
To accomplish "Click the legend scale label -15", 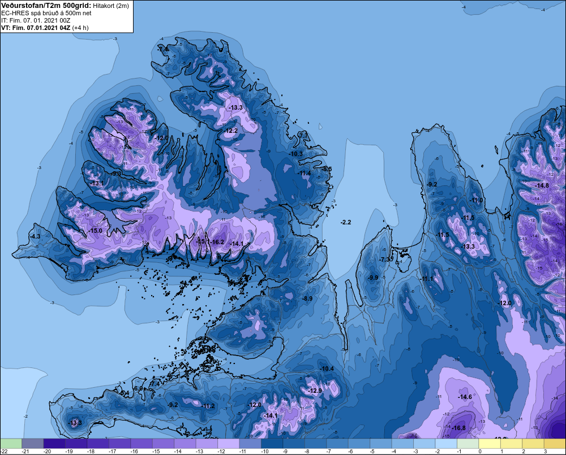I will (156, 452).
